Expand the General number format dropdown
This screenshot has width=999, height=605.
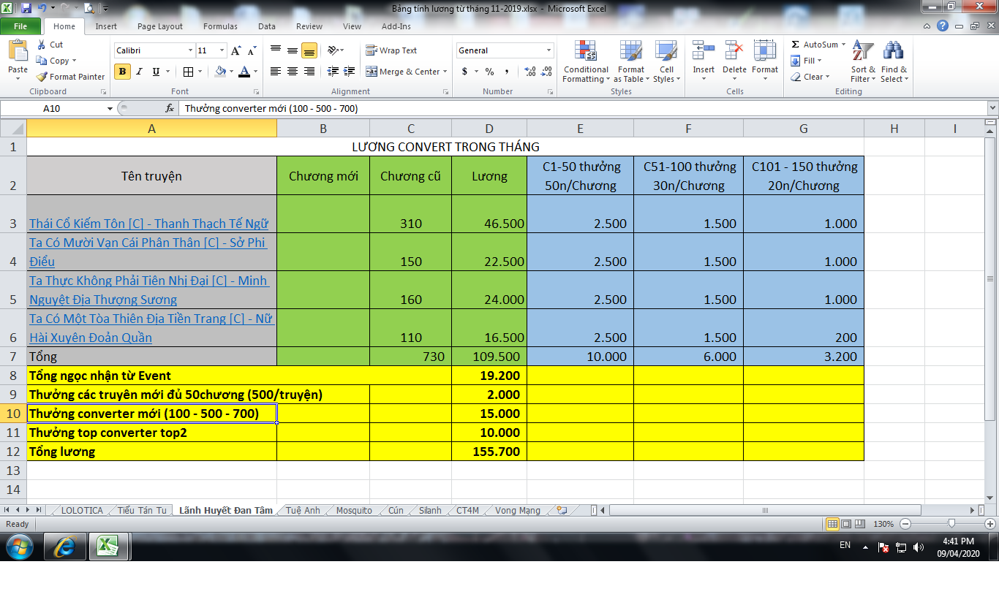pyautogui.click(x=548, y=50)
